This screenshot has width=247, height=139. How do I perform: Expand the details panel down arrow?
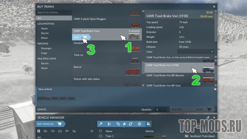click(x=216, y=57)
